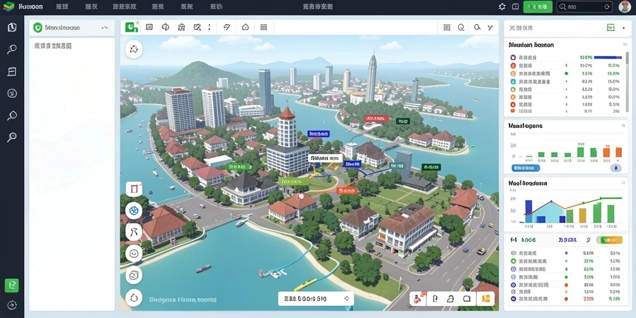Click the first magnifier icon in left sidebar

point(12,50)
